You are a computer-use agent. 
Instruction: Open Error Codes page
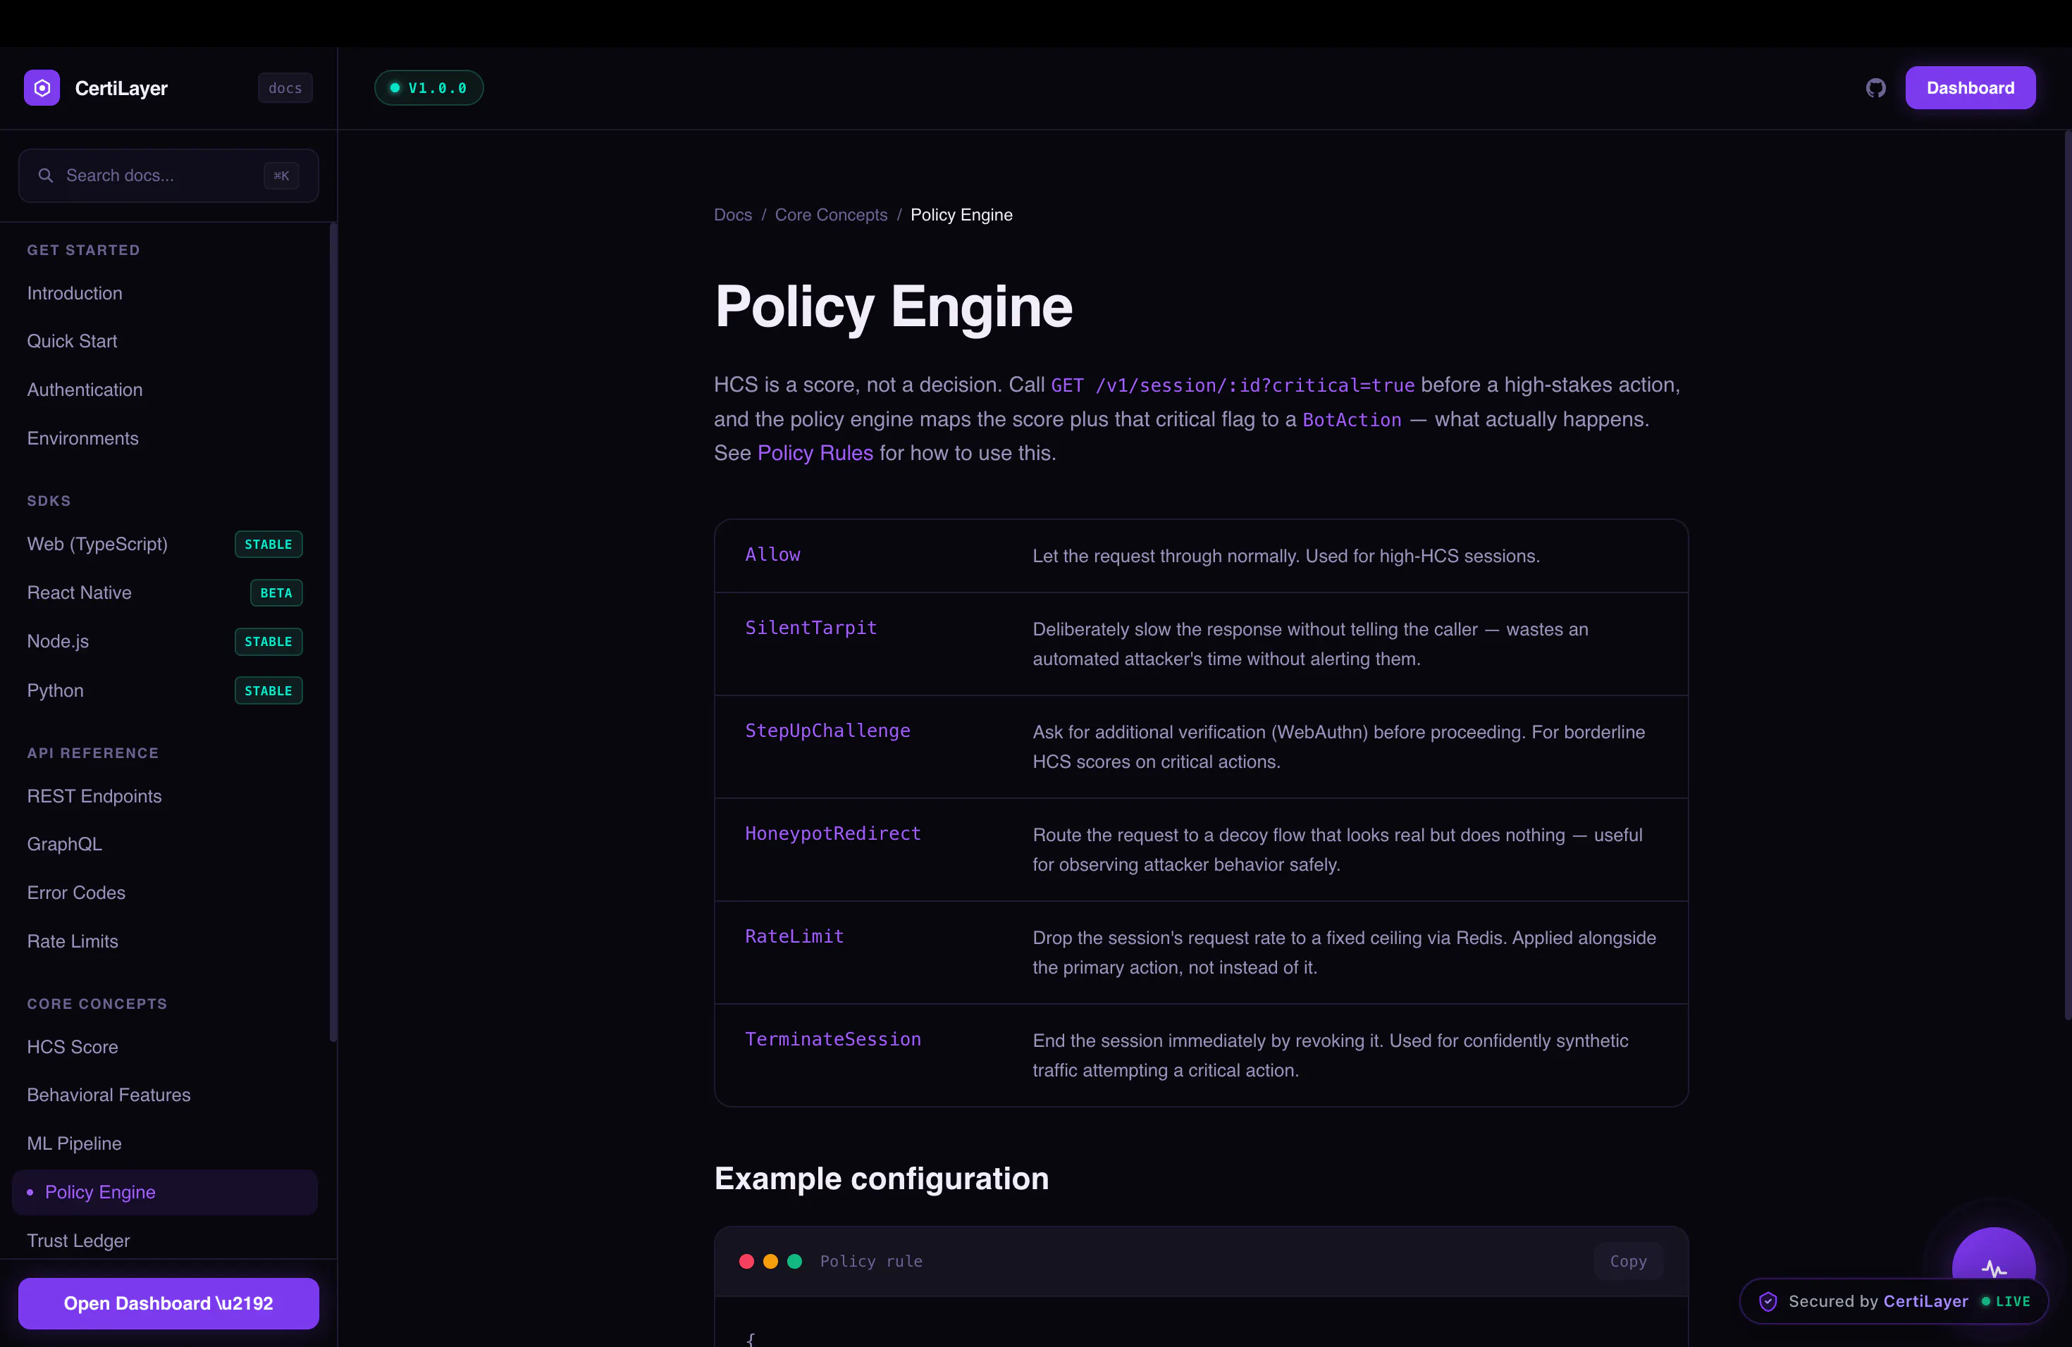coord(75,893)
